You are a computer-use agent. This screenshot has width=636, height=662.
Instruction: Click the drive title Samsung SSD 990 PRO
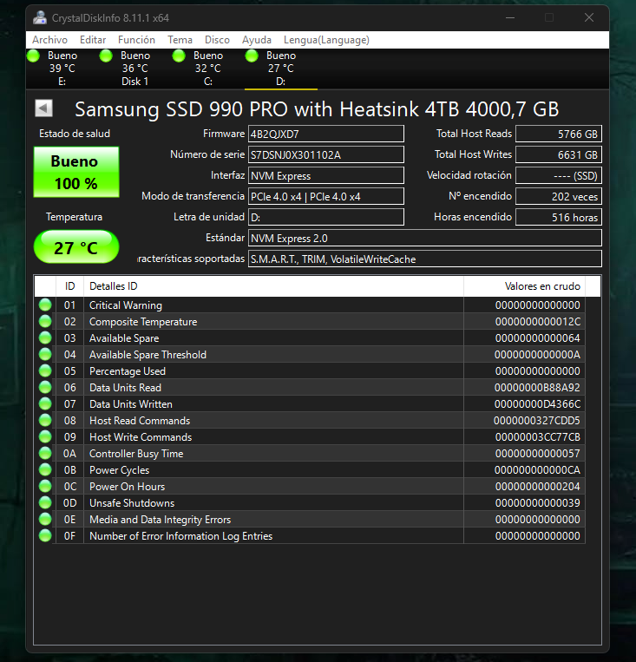click(317, 109)
